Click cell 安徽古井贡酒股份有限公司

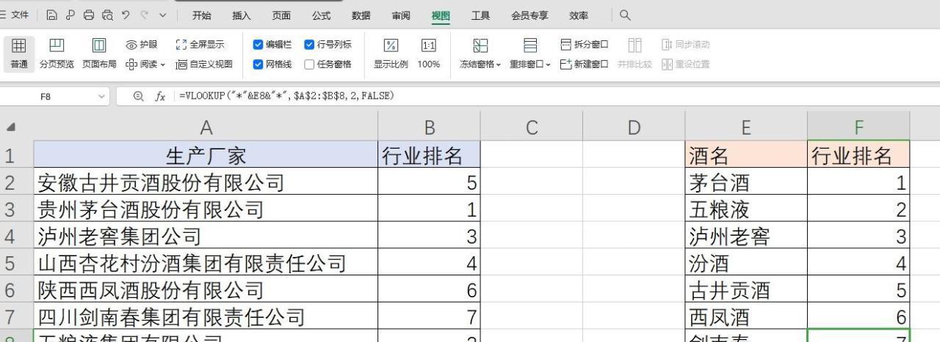pos(206,182)
